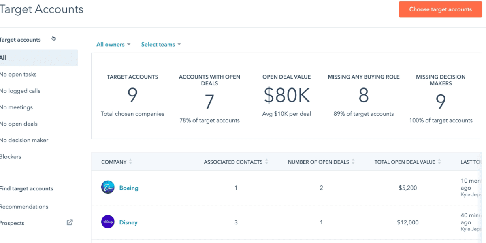Click the Choose target accounts button

coord(440,9)
